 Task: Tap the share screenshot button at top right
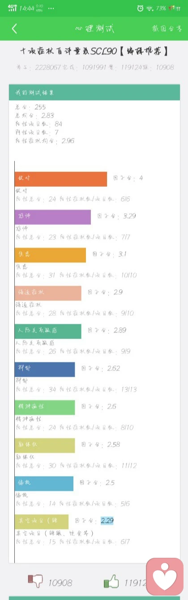click(167, 28)
